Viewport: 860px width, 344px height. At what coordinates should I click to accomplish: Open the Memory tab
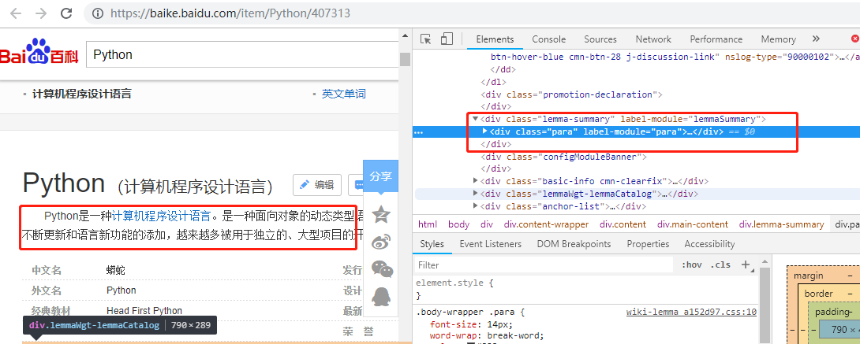pyautogui.click(x=778, y=39)
